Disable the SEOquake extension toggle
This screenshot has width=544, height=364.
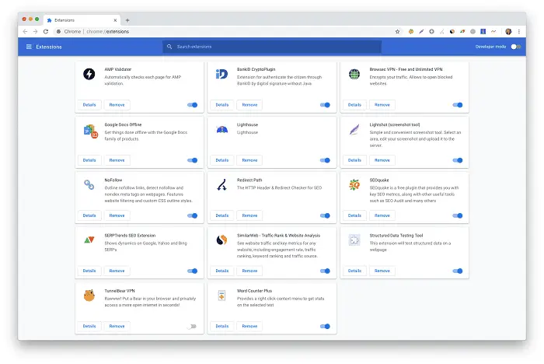tap(458, 215)
